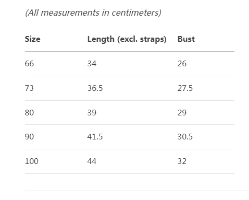The width and height of the screenshot is (249, 200).
Task: Select the size 90 cell
Action: pyautogui.click(x=29, y=137)
